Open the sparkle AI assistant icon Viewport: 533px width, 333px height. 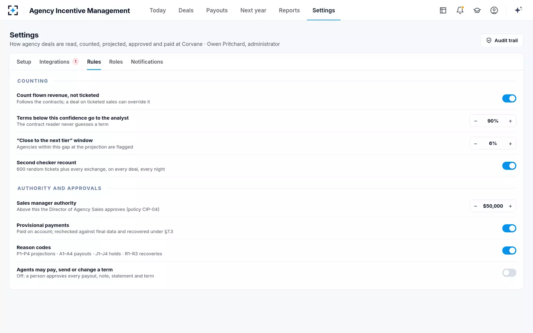tap(518, 10)
